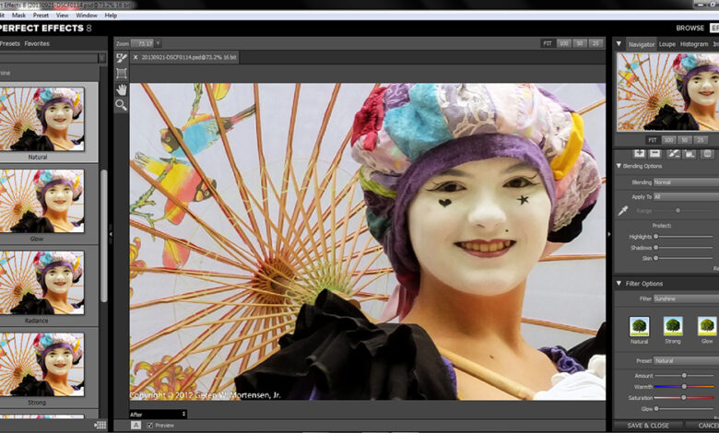This screenshot has width=719, height=433.
Task: Collapse the Navigator panel triangle
Action: click(619, 44)
